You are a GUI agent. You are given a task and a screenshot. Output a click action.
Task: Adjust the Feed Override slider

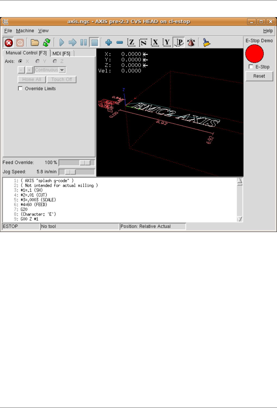(77, 163)
